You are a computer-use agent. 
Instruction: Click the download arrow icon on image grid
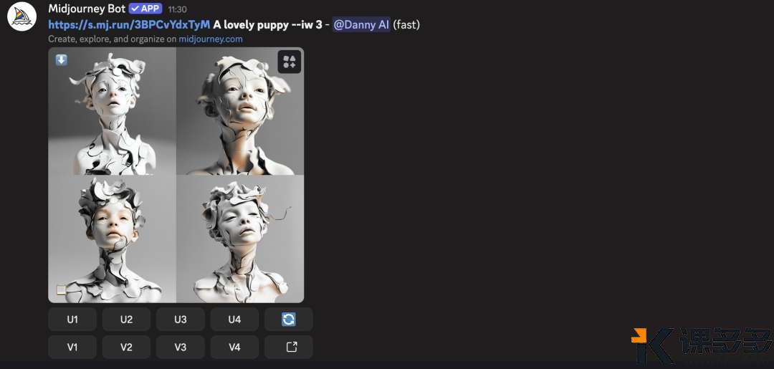[61, 60]
